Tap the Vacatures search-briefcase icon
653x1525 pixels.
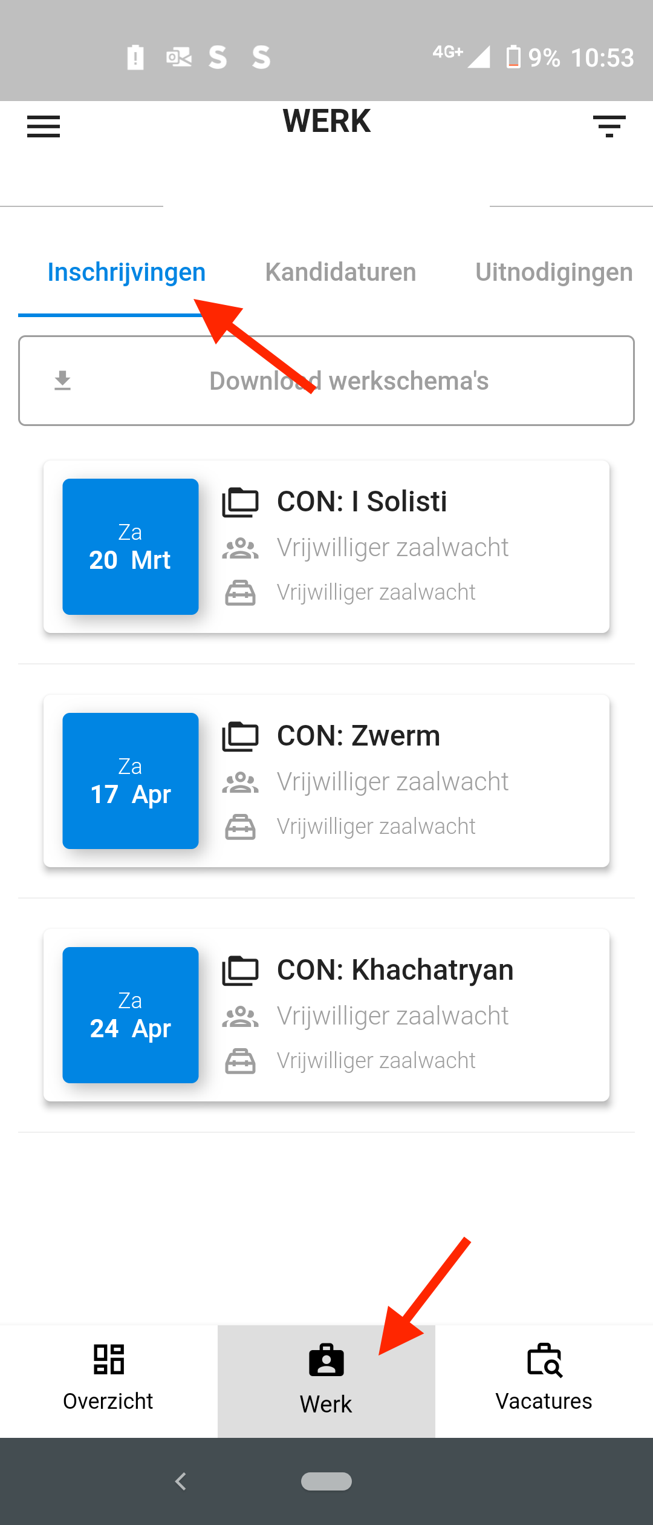click(x=544, y=1360)
